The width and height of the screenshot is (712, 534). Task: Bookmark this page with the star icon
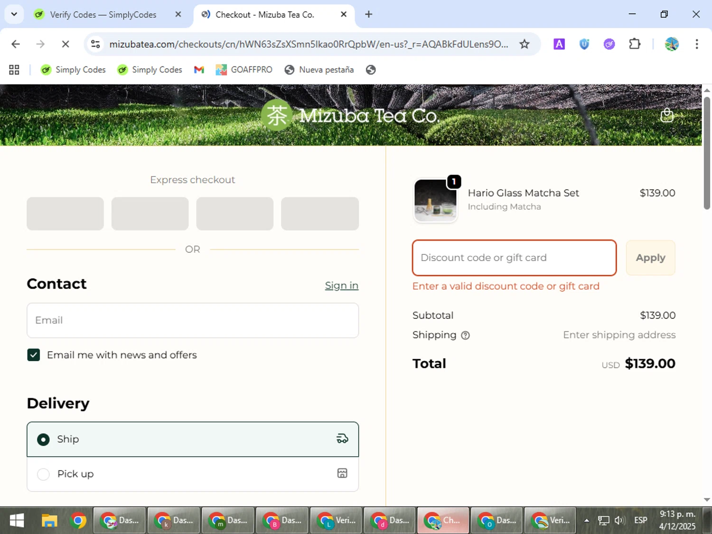524,44
